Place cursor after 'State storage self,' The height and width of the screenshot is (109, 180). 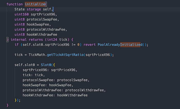53,9
